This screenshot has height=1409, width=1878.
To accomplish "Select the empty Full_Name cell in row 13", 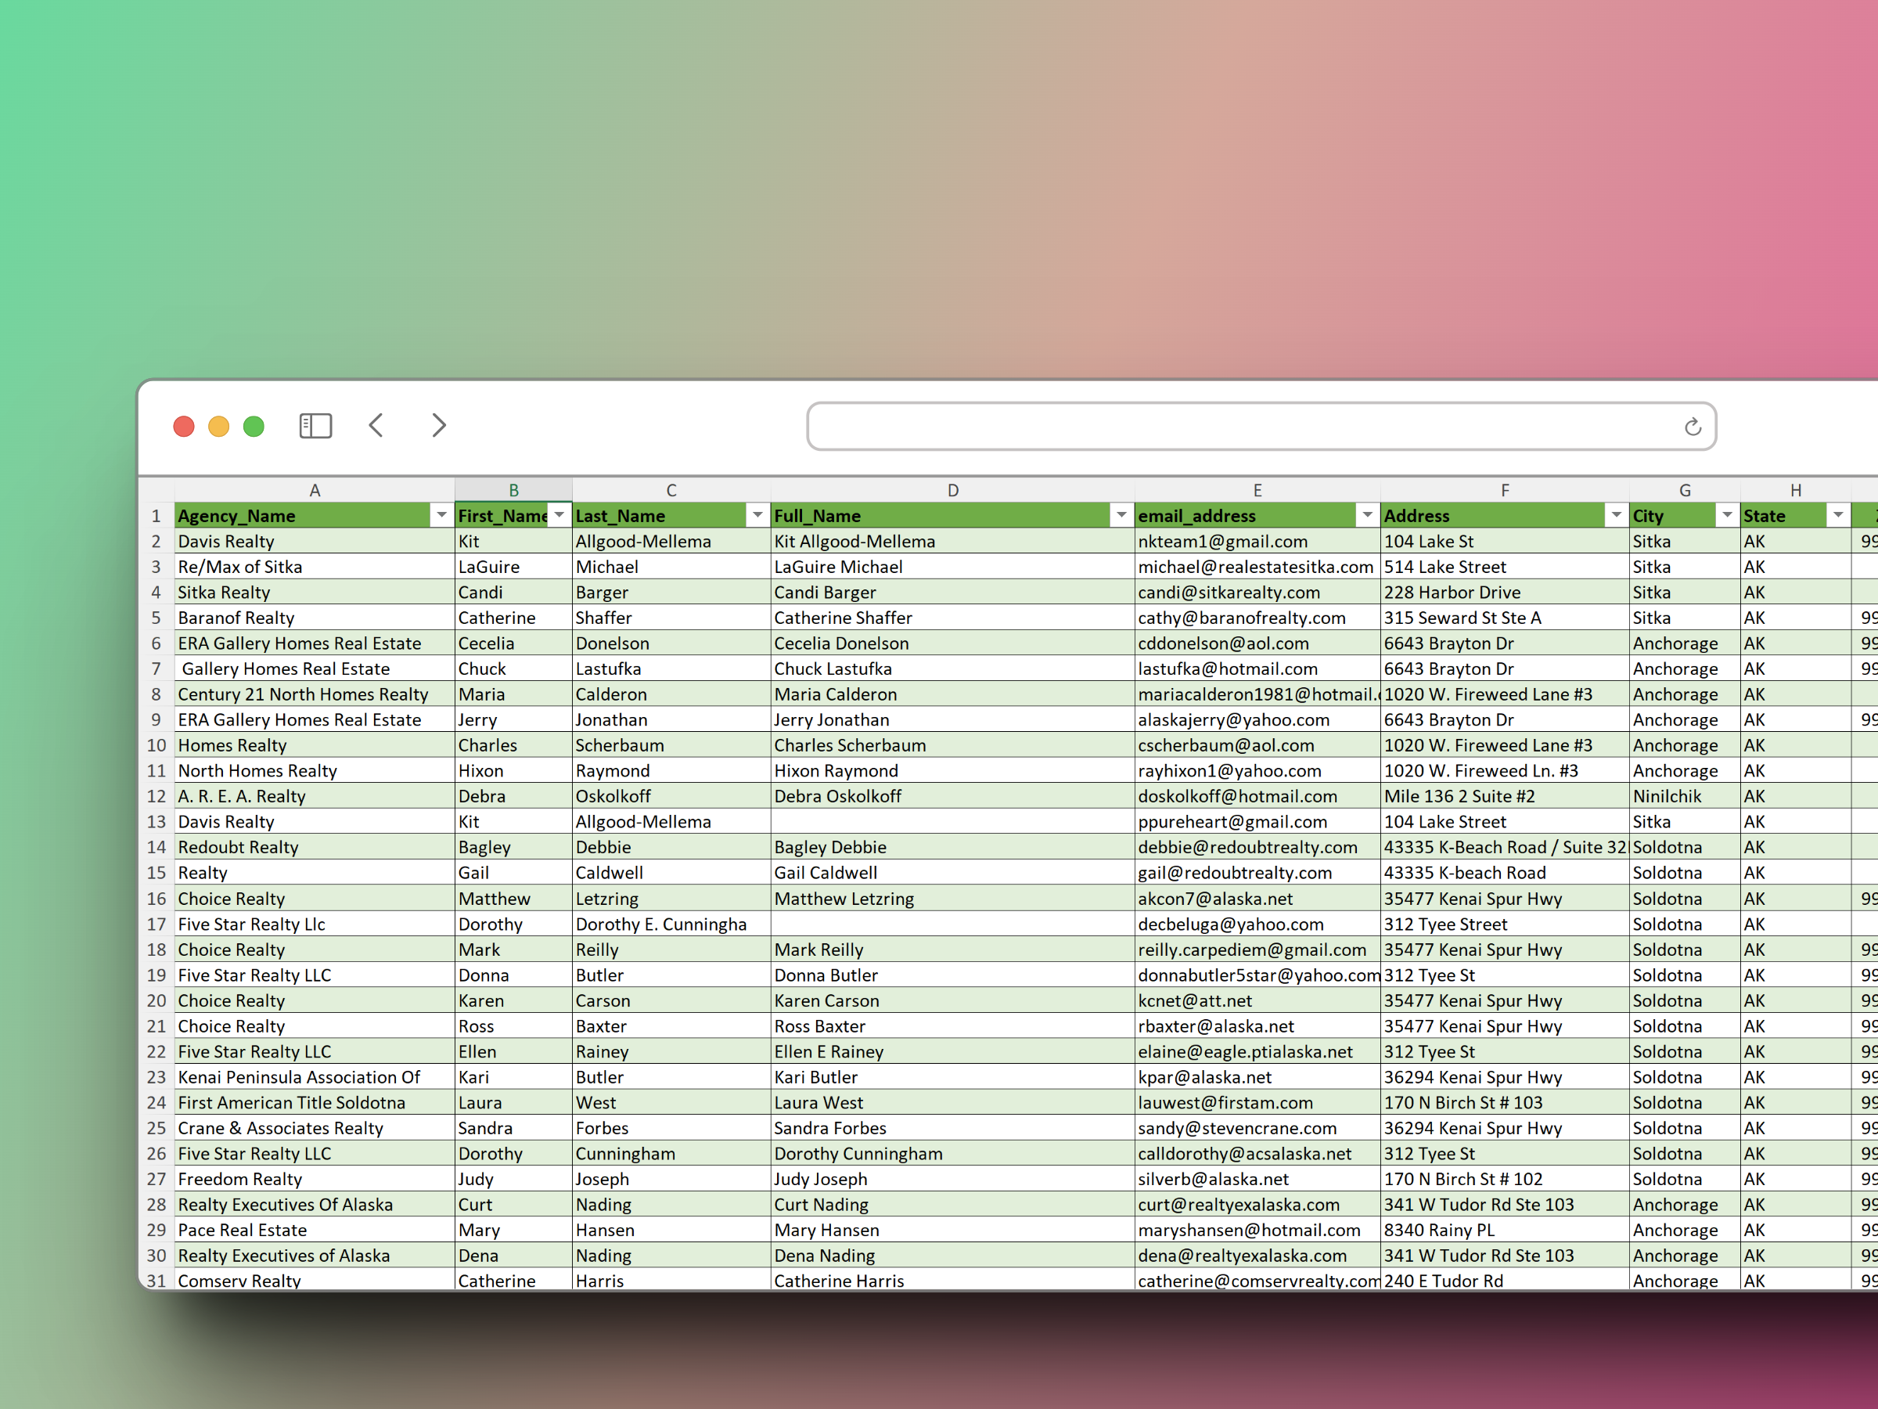I will coord(951,821).
